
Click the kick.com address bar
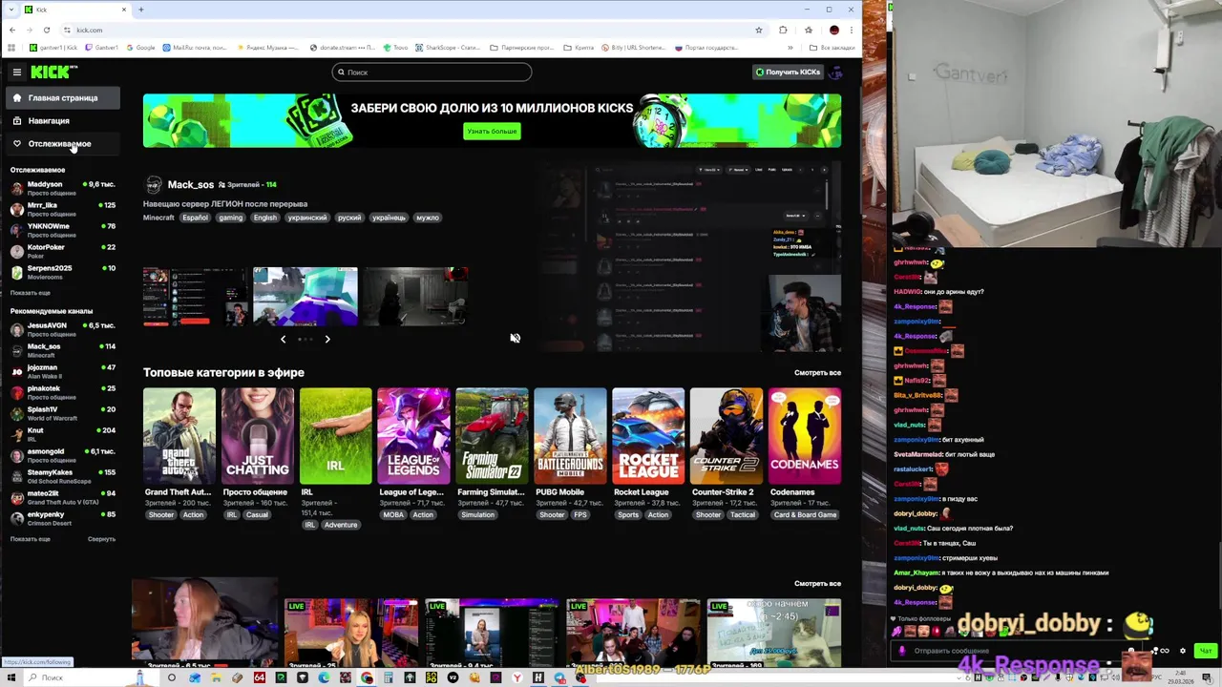[411, 30]
